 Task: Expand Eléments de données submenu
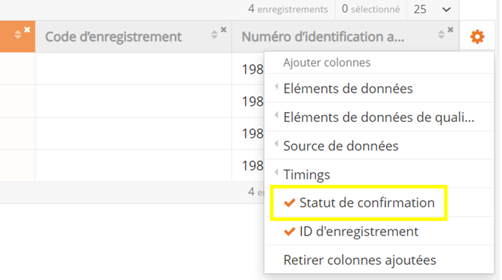348,89
